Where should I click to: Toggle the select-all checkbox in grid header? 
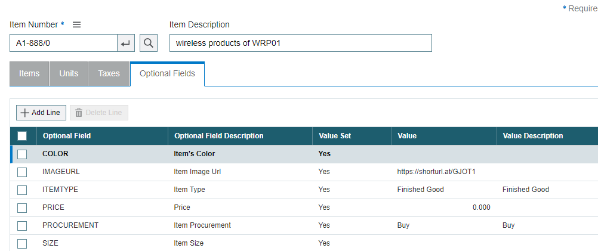(22, 136)
